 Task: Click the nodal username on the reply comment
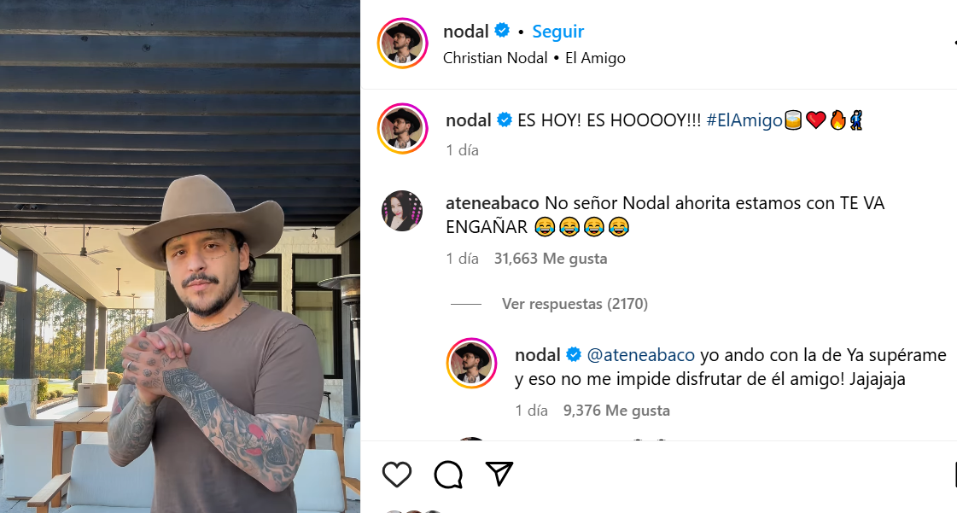click(x=538, y=355)
